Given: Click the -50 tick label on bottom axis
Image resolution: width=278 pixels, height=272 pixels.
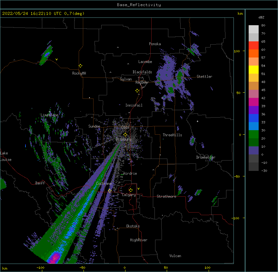Looking at the screenshot, I should coord(82,267).
